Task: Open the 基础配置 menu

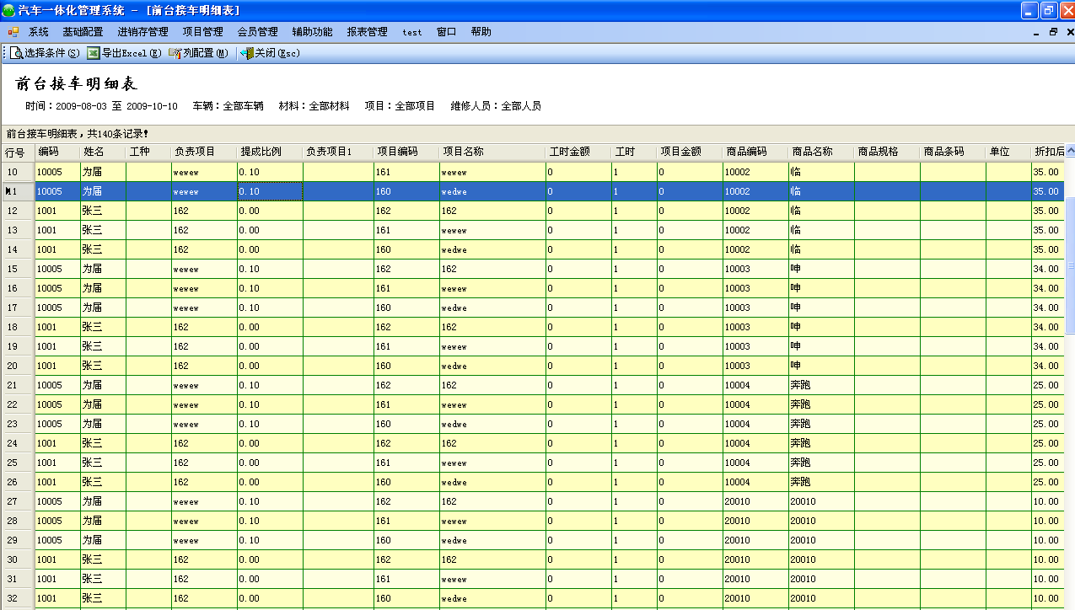Action: pyautogui.click(x=83, y=32)
